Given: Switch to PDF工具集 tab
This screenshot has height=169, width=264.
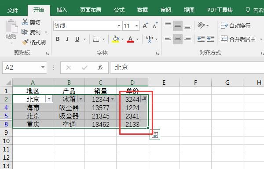Looking at the screenshot, I should [220, 10].
